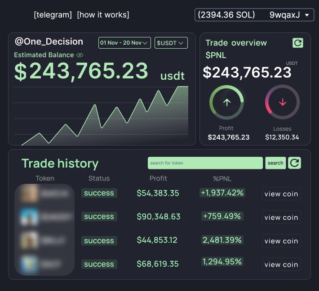Click the search button
Viewport: 319px width, 291px height.
pos(275,163)
